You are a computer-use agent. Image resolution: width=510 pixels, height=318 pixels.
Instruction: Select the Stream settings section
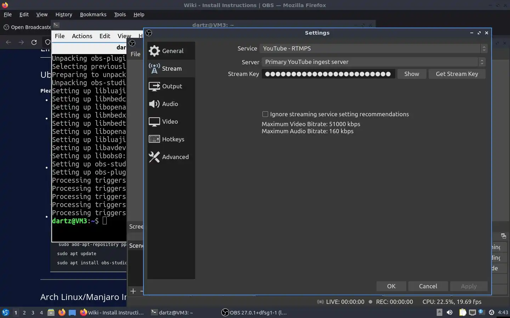[x=171, y=69]
